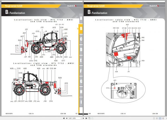
Task: Click label A39 above the cabin view
Action: [x=114, y=28]
